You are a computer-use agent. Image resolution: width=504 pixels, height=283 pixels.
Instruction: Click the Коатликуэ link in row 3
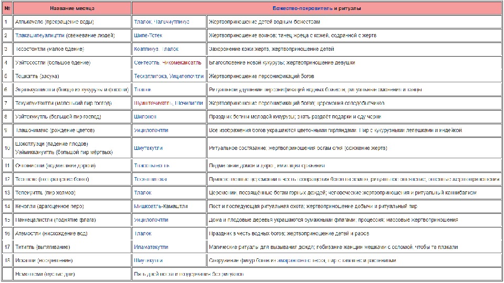click(x=146, y=49)
